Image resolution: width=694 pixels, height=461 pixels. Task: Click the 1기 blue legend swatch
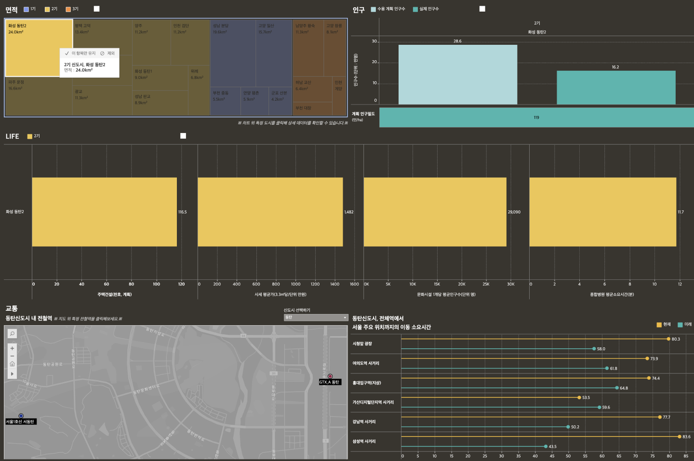[x=27, y=9]
